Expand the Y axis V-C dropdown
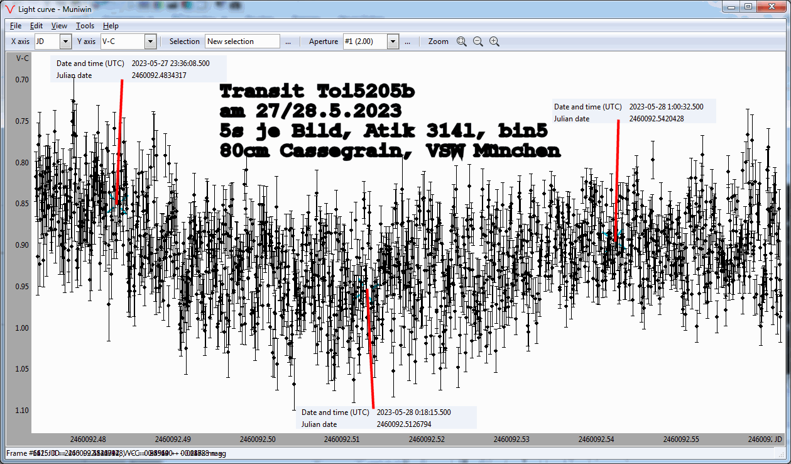The width and height of the screenshot is (791, 464). 150,41
